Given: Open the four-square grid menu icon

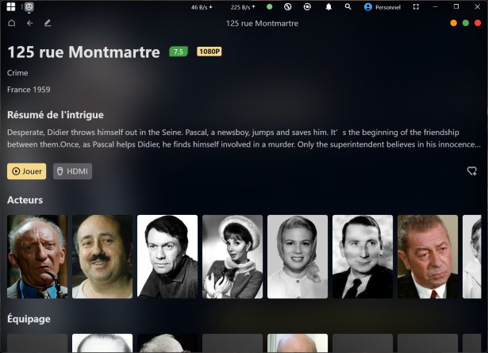Looking at the screenshot, I should 11,7.
